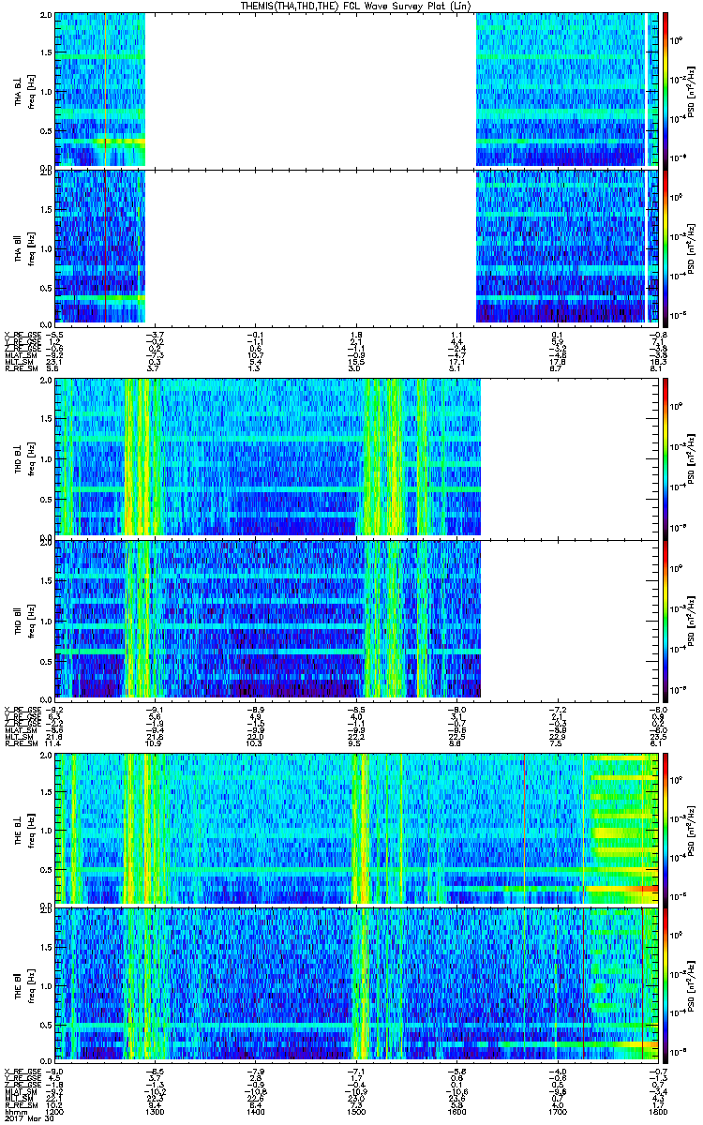Click the THEMIS FGL Wave Survey Plot title
The height and width of the screenshot is (1125, 703).
(354, 7)
